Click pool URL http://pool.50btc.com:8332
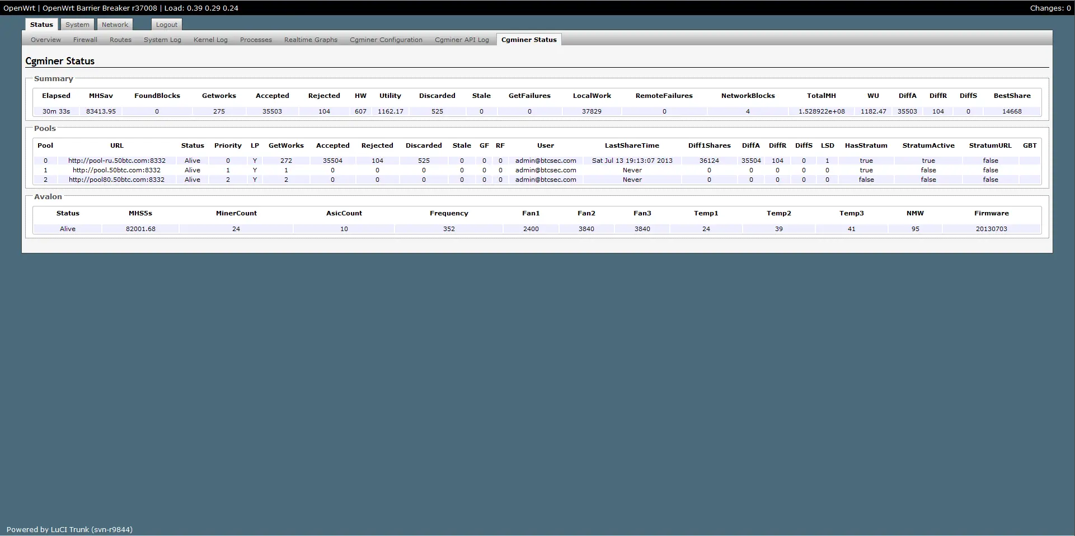Image resolution: width=1075 pixels, height=536 pixels. [x=116, y=170]
